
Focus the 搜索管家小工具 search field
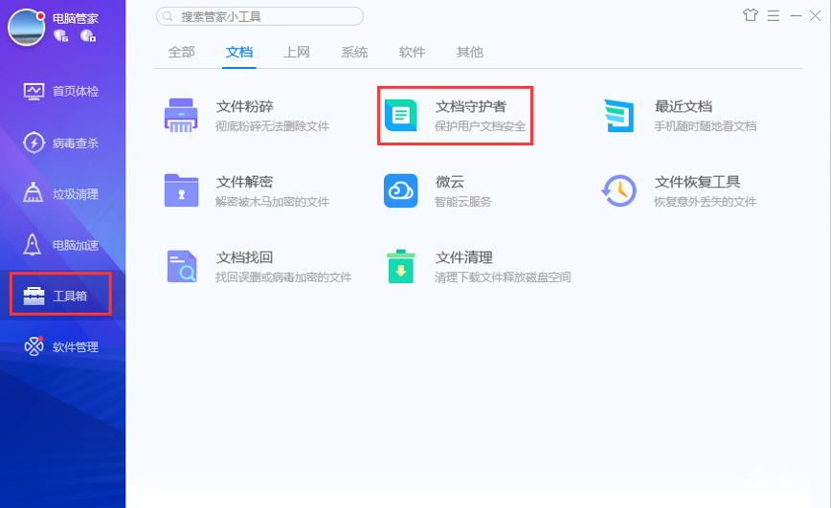pyautogui.click(x=259, y=16)
